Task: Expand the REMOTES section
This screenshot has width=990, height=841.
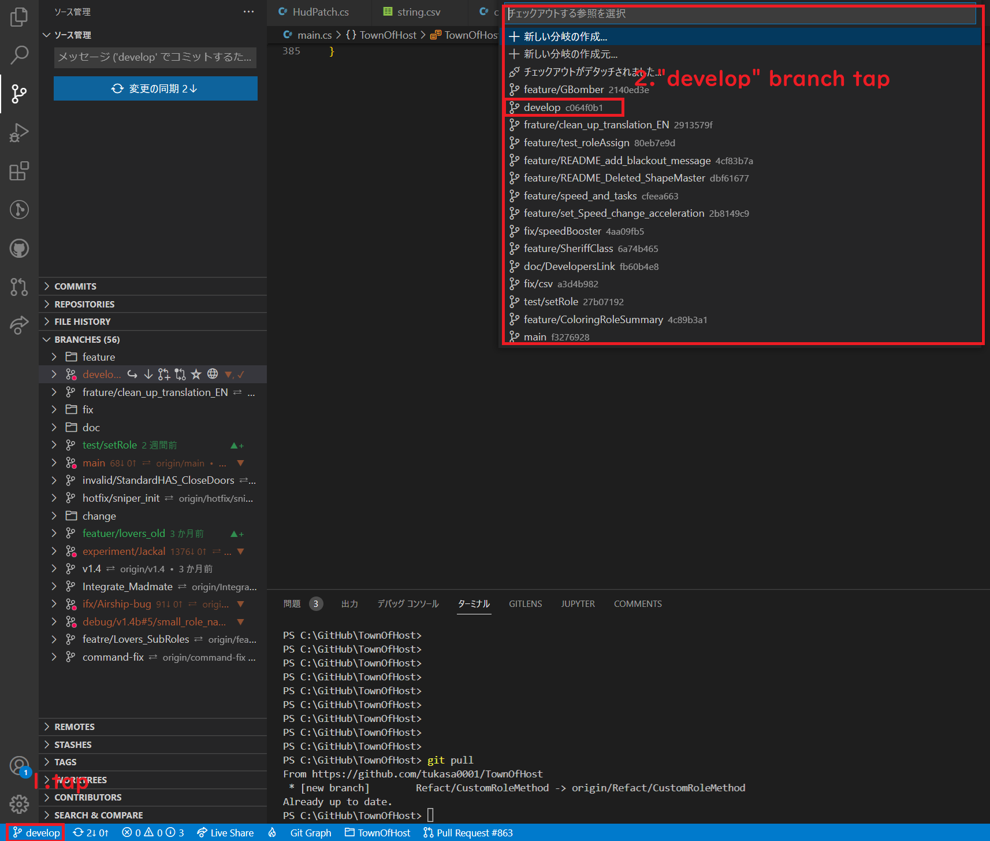Action: pos(75,727)
